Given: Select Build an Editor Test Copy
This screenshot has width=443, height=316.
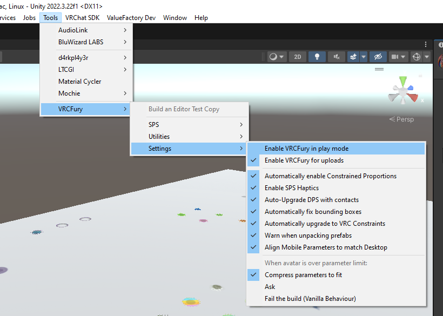Looking at the screenshot, I should click(184, 109).
